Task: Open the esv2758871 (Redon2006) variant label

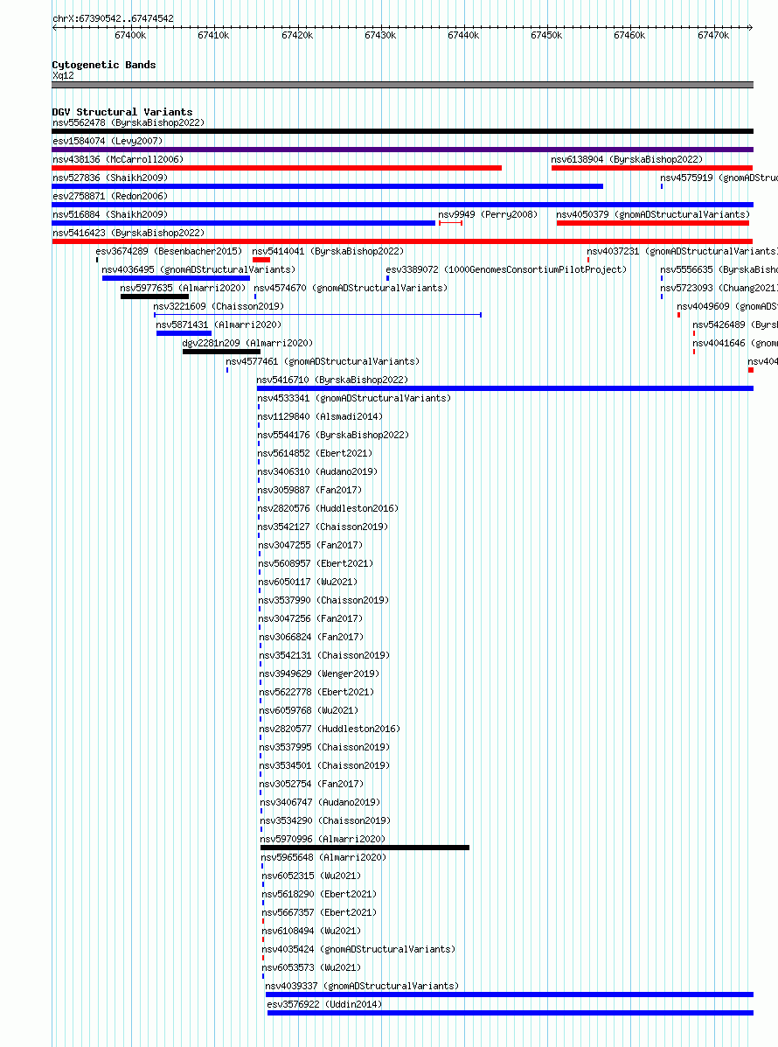Action: pyautogui.click(x=110, y=196)
